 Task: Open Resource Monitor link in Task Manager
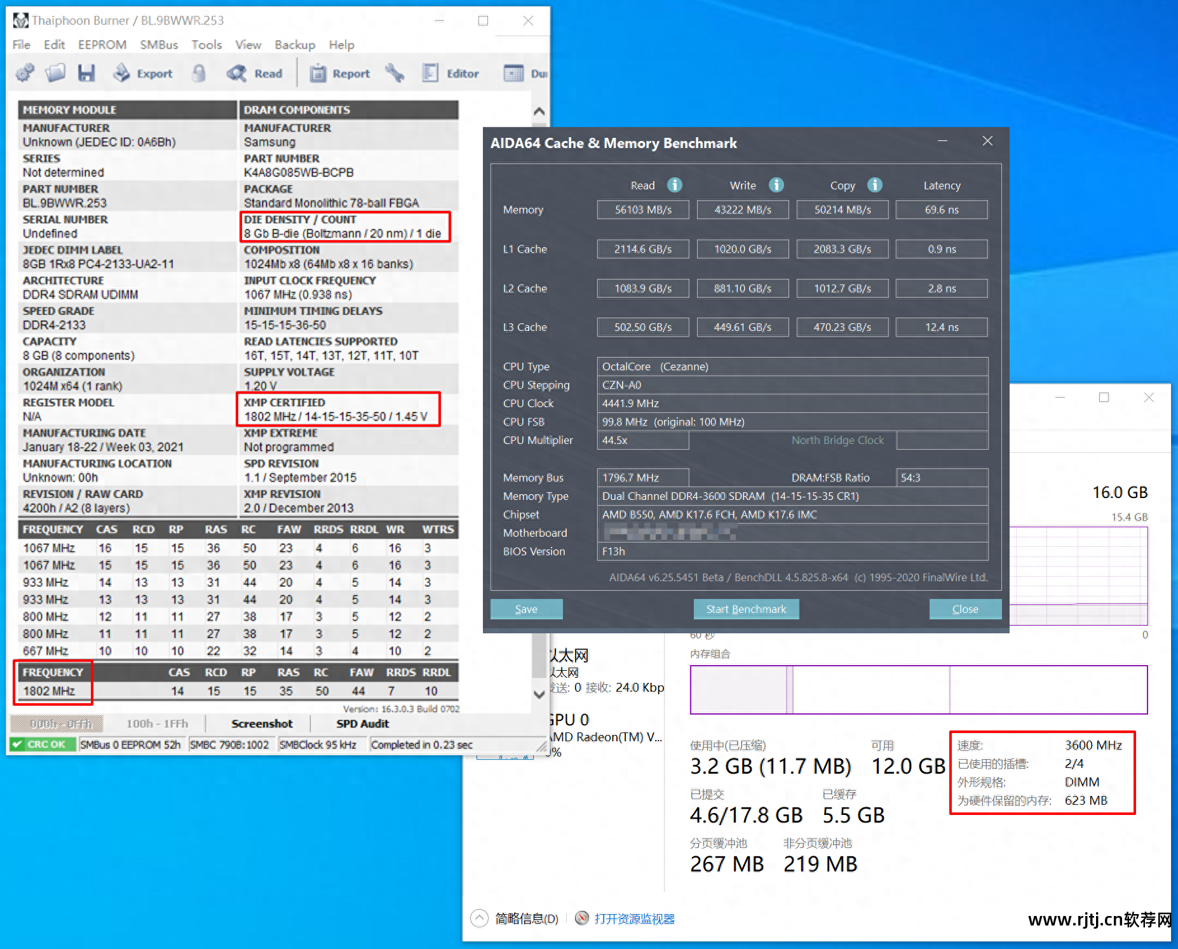point(634,919)
